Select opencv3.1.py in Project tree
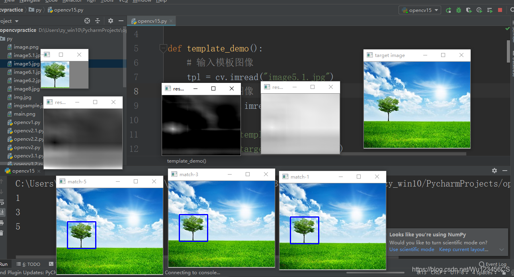This screenshot has width=514, height=277. click(x=25, y=156)
